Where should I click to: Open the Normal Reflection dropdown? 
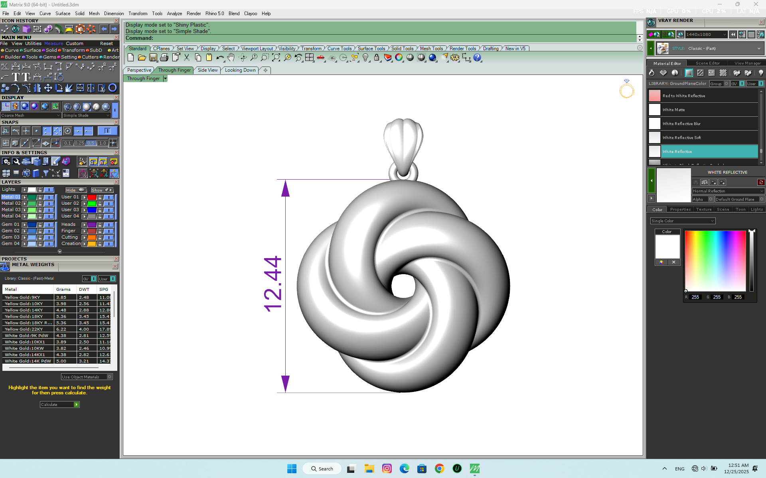[728, 191]
